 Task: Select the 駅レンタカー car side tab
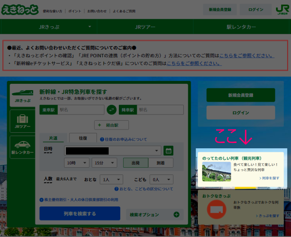pyautogui.click(x=22, y=147)
